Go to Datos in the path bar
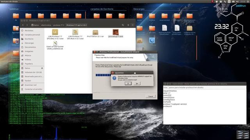Screen dimensions: 250x140 (35, 25)
